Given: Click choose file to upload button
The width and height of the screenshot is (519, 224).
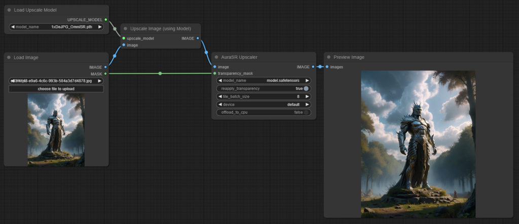Looking at the screenshot, I should pyautogui.click(x=56, y=89).
